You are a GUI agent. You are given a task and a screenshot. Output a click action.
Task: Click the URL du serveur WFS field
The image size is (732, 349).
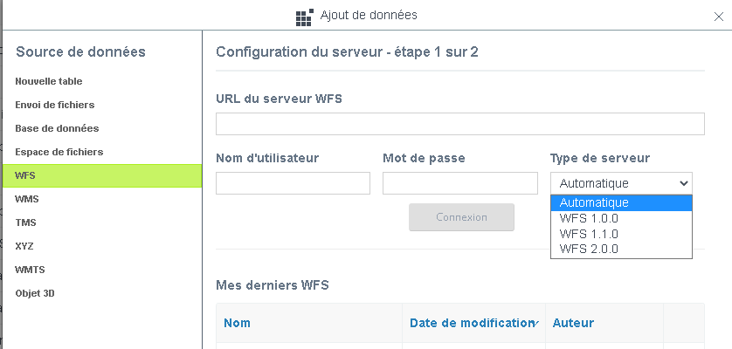(x=459, y=124)
